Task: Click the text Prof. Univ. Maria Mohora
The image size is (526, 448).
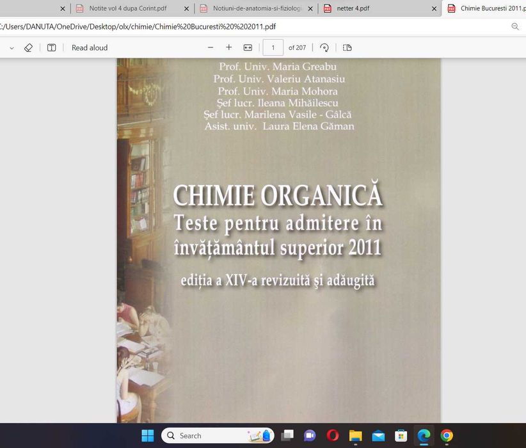Action: [x=278, y=92]
